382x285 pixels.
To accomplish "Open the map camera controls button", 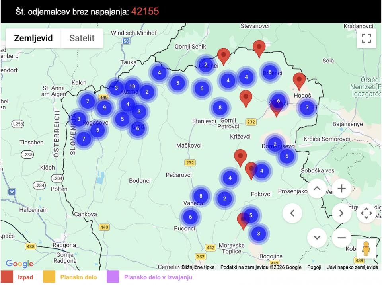I will coord(366,213).
